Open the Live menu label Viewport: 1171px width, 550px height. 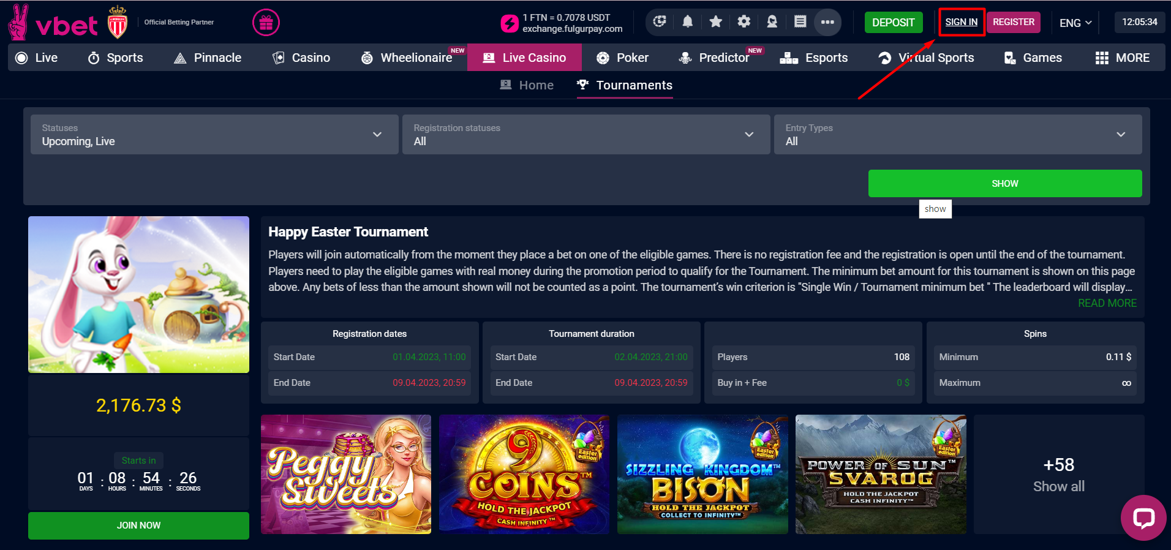pos(47,58)
